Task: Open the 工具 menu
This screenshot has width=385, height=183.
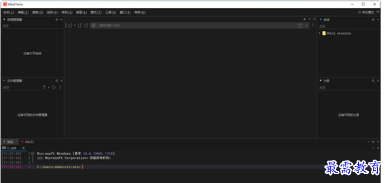Action: point(111,12)
